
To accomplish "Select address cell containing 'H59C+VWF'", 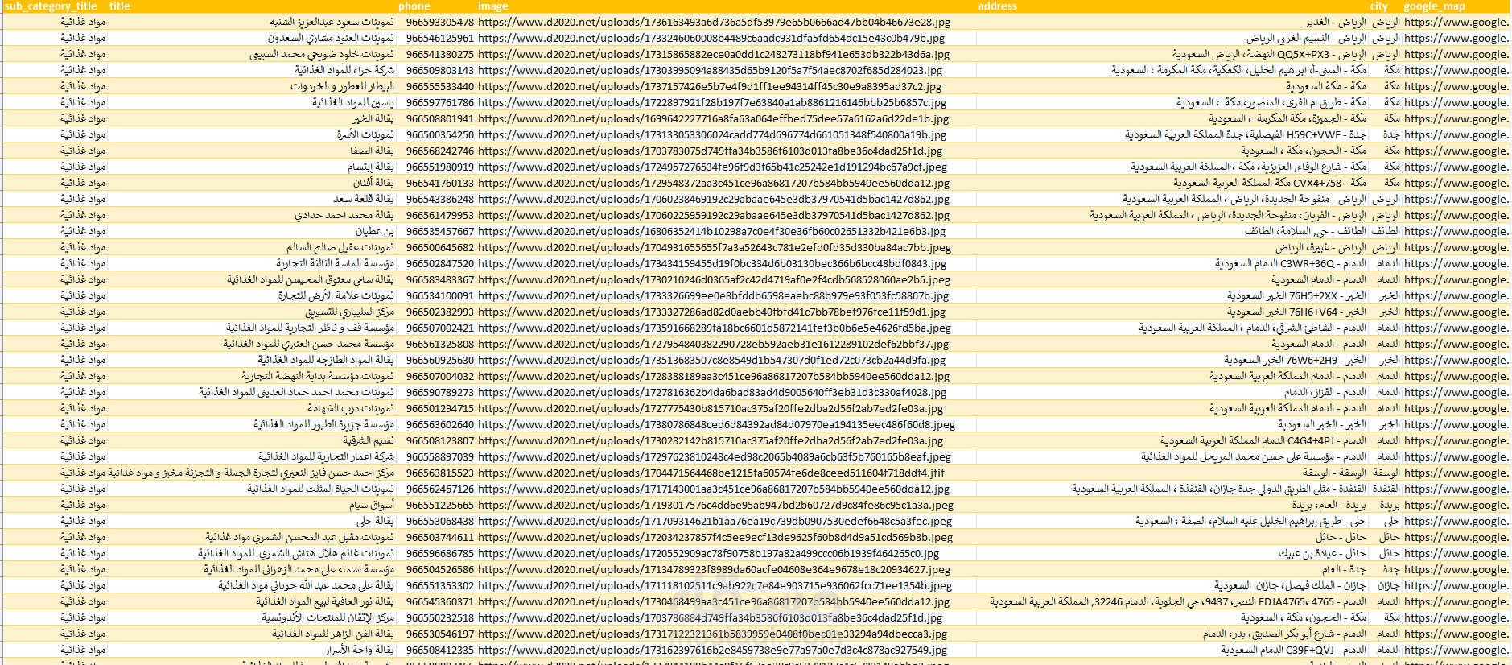I will pyautogui.click(x=1246, y=134).
